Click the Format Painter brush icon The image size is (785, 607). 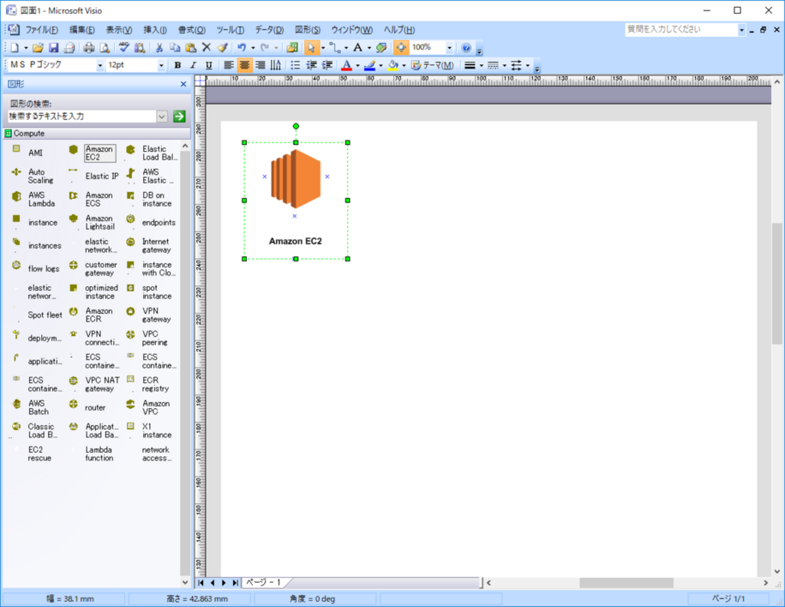click(x=222, y=48)
